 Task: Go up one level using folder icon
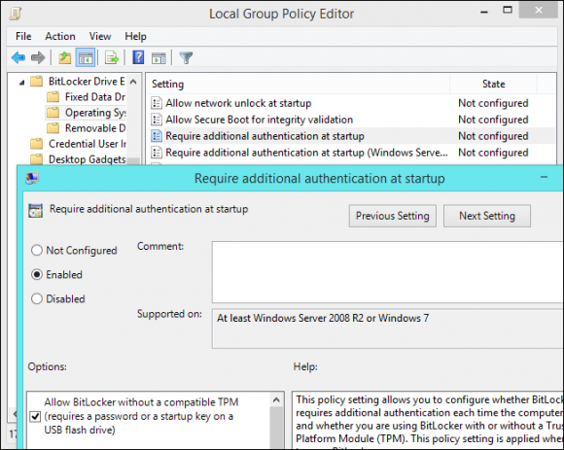pyautogui.click(x=65, y=57)
